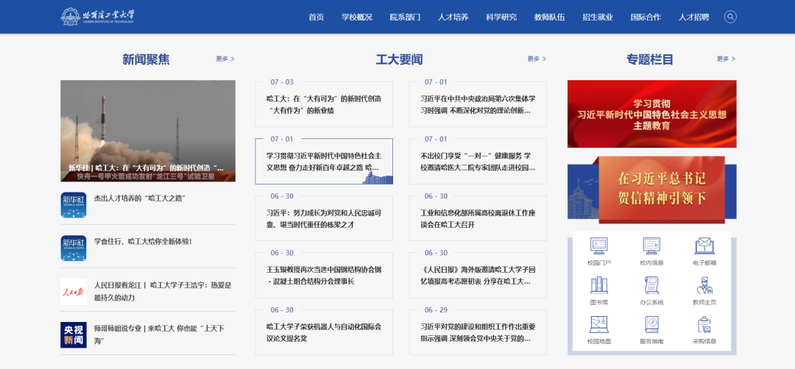The image size is (795, 369).
Task: Click 新华社 caption over rocket image
Action: pos(146,168)
